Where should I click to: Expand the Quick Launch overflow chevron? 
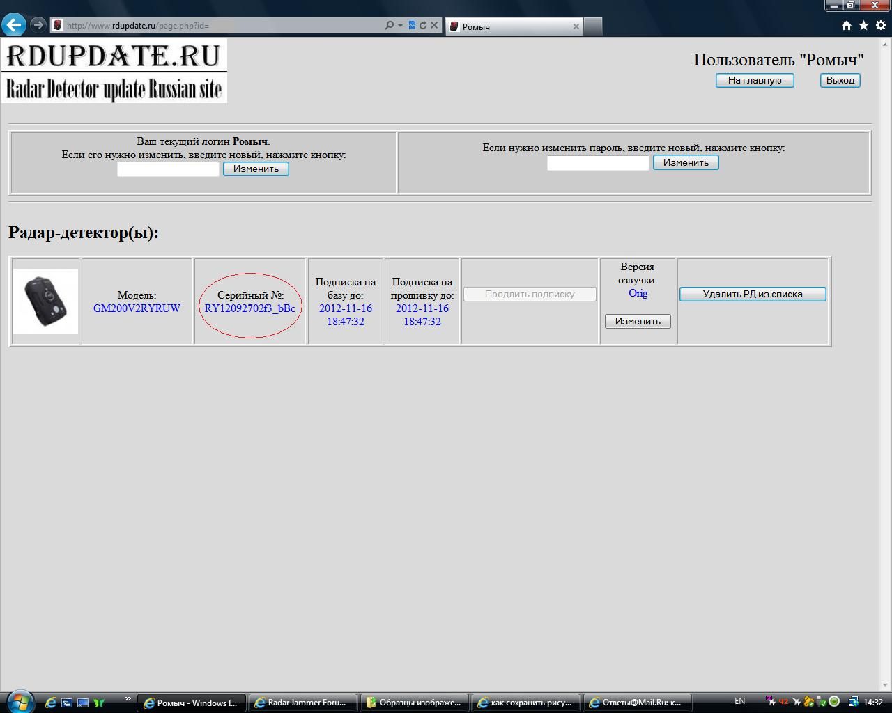(x=128, y=699)
